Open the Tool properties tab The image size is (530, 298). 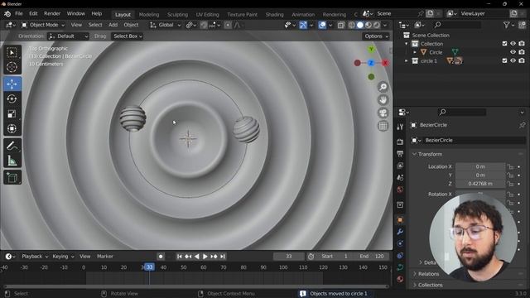pos(400,127)
